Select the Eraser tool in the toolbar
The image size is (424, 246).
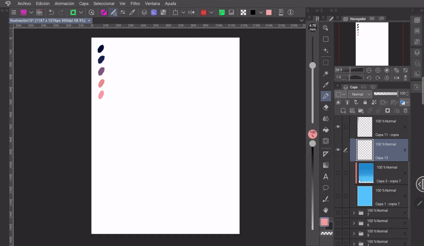tap(326, 107)
